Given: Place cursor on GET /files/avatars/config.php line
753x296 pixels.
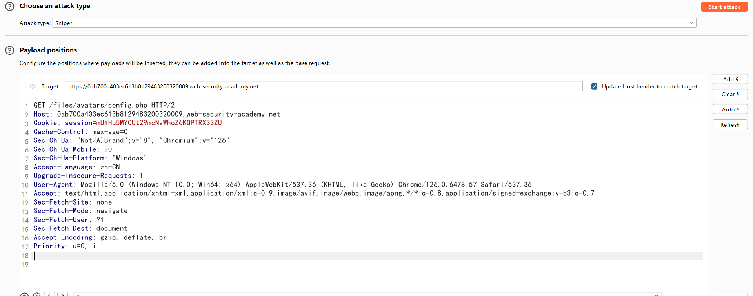Looking at the screenshot, I should 104,105.
